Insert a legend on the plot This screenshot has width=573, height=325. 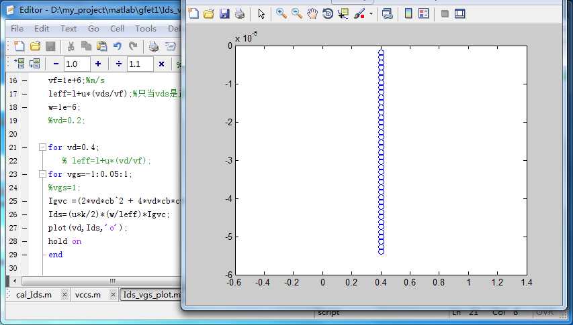[x=424, y=13]
